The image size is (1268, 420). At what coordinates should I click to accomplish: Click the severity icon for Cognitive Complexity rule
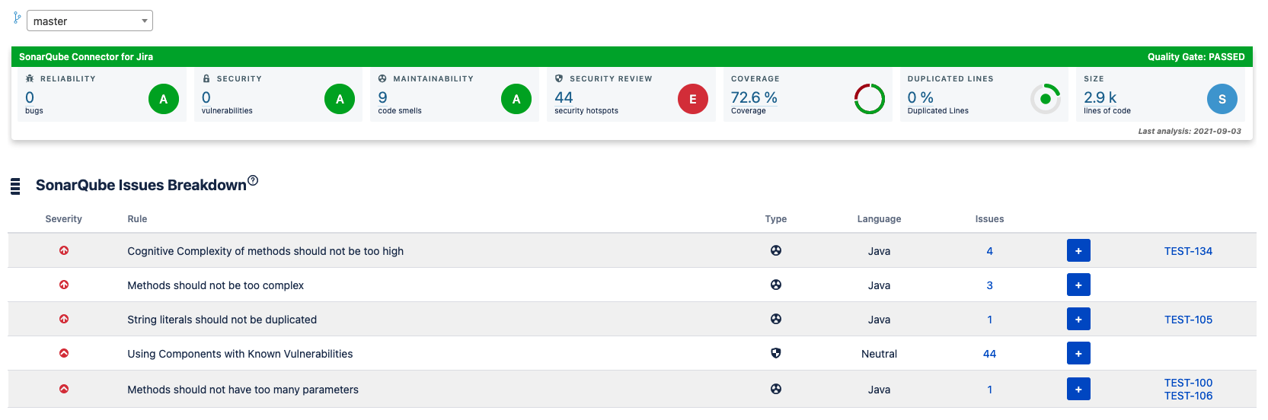tap(64, 250)
